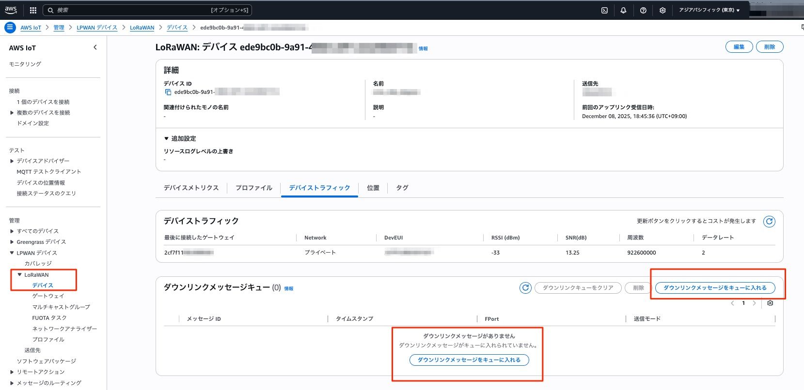The height and width of the screenshot is (390, 804).
Task: Open the help question mark icon
Action: point(643,10)
